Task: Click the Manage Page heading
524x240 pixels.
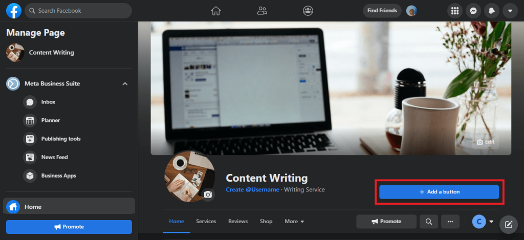Action: point(35,33)
